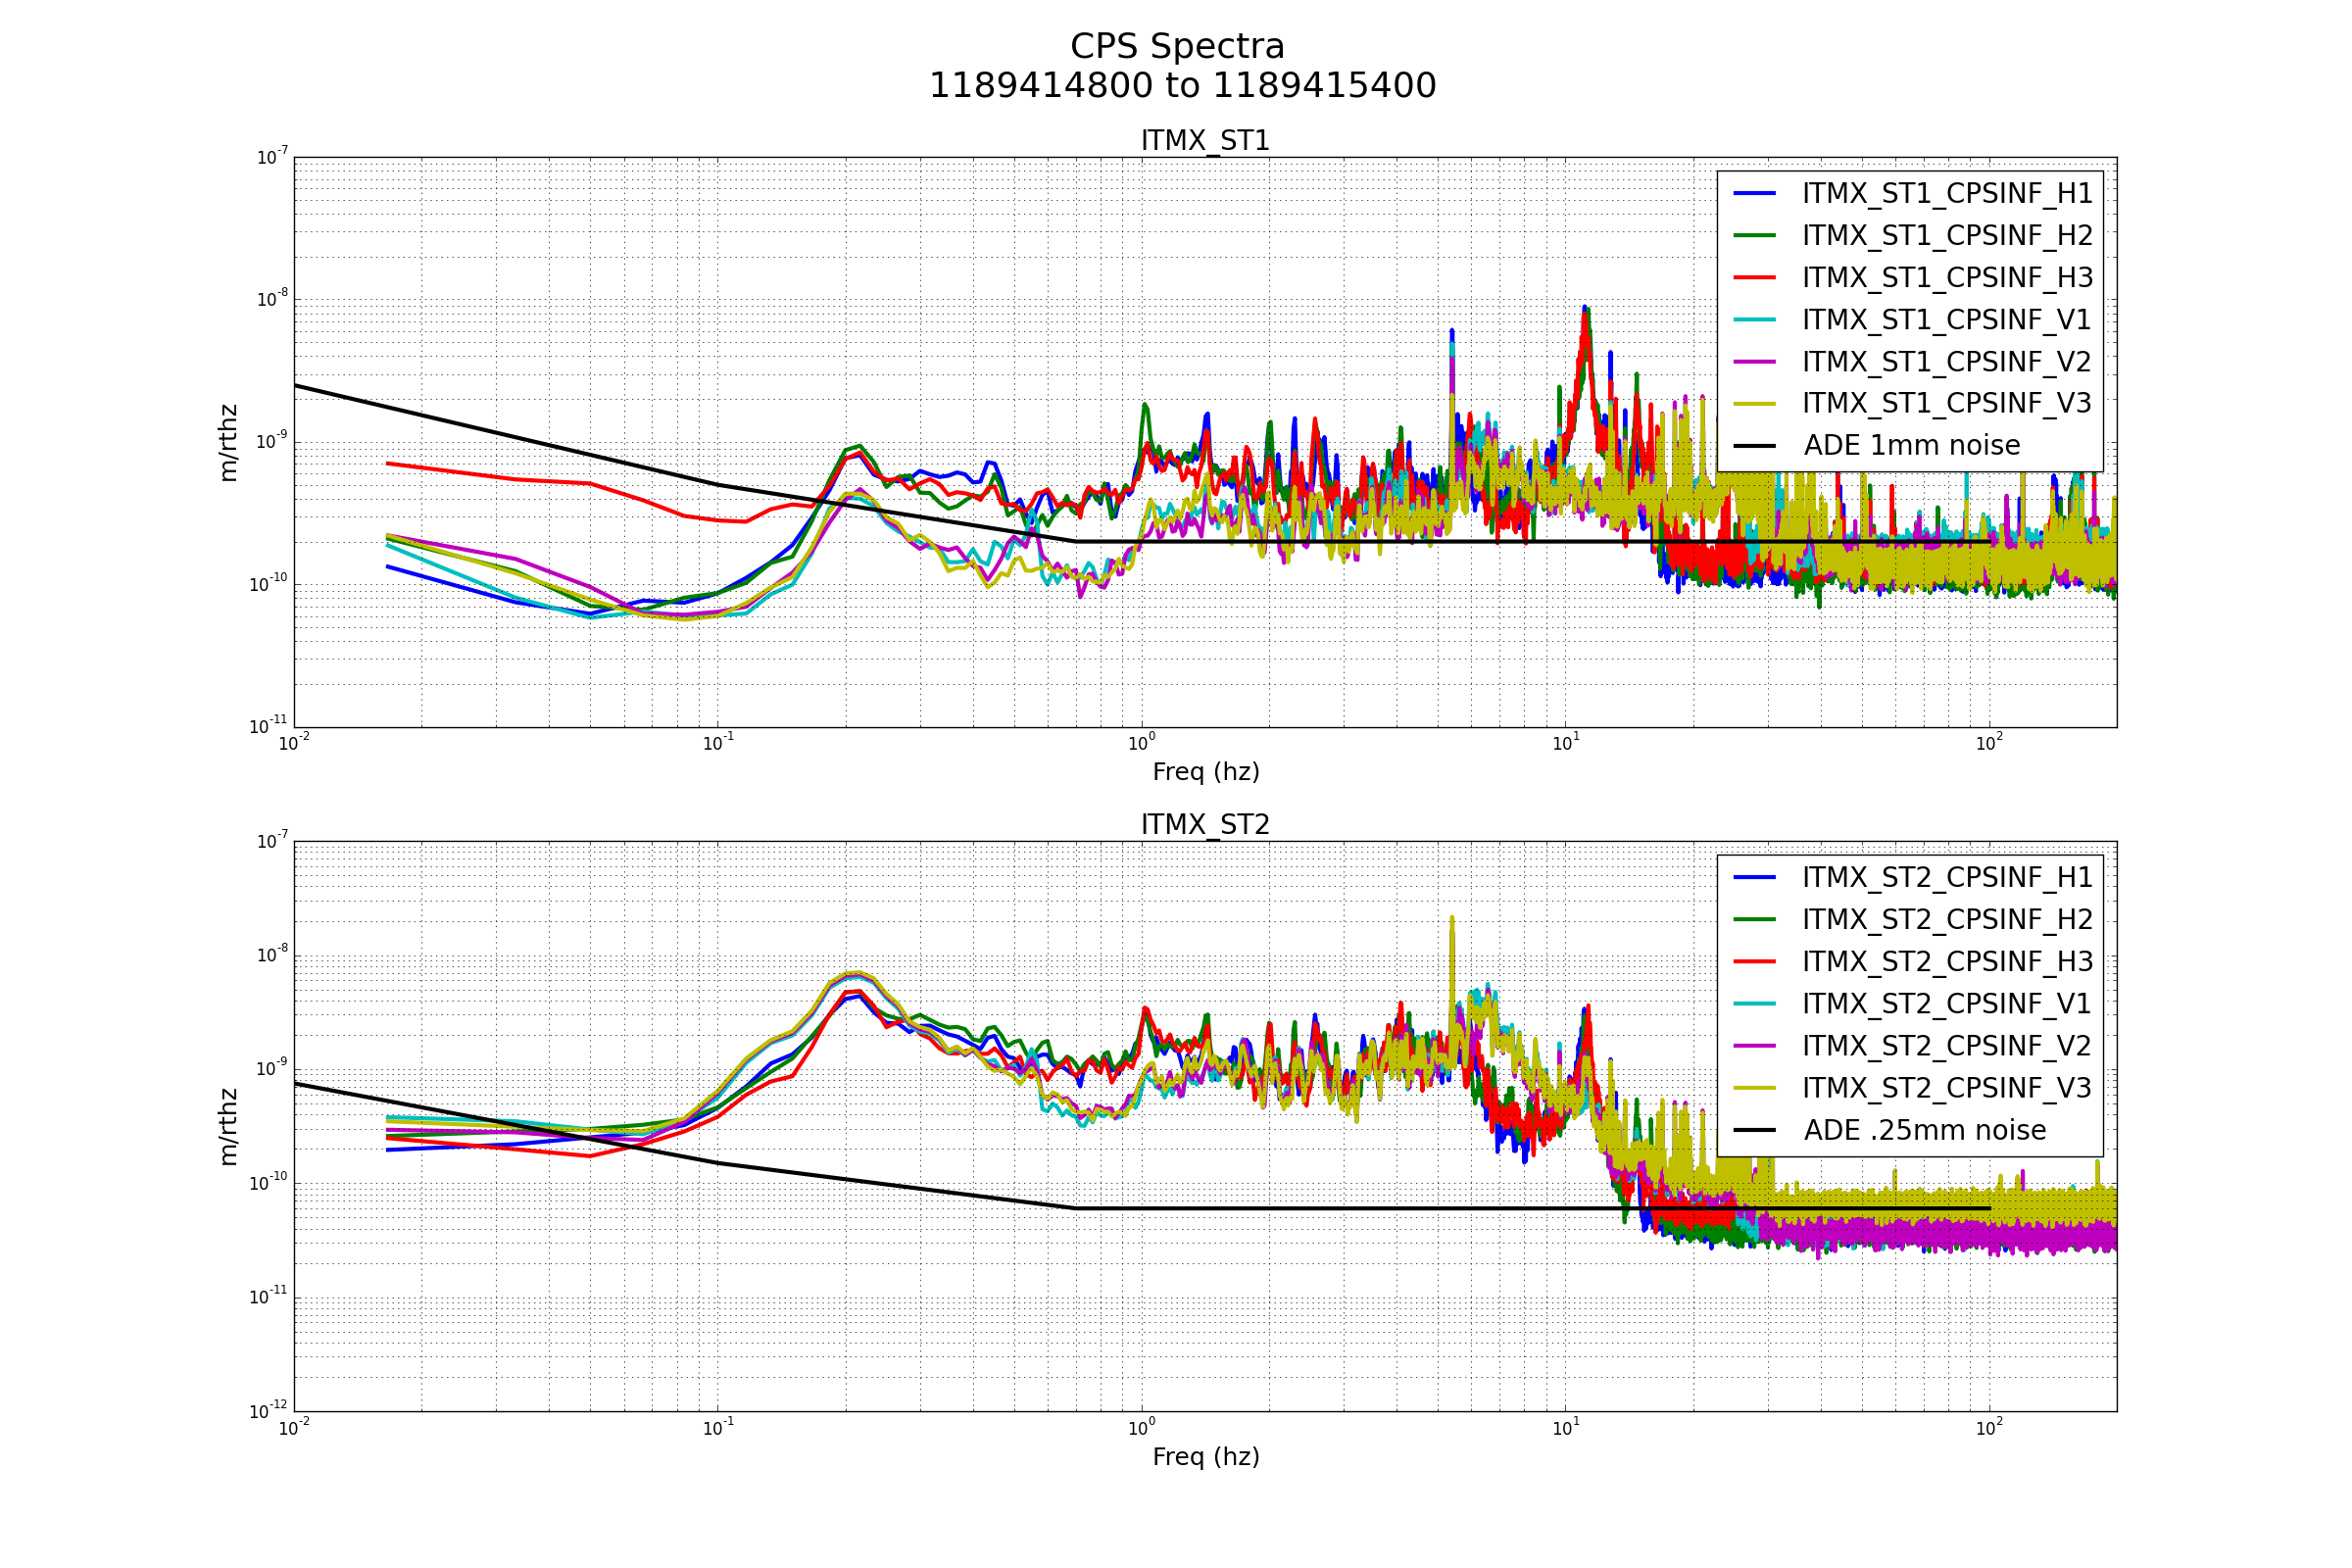Viewport: 2352px width, 1568px height.
Task: Select legend entry ITMX_ST2_CPSINF_H1
Action: [x=1913, y=877]
